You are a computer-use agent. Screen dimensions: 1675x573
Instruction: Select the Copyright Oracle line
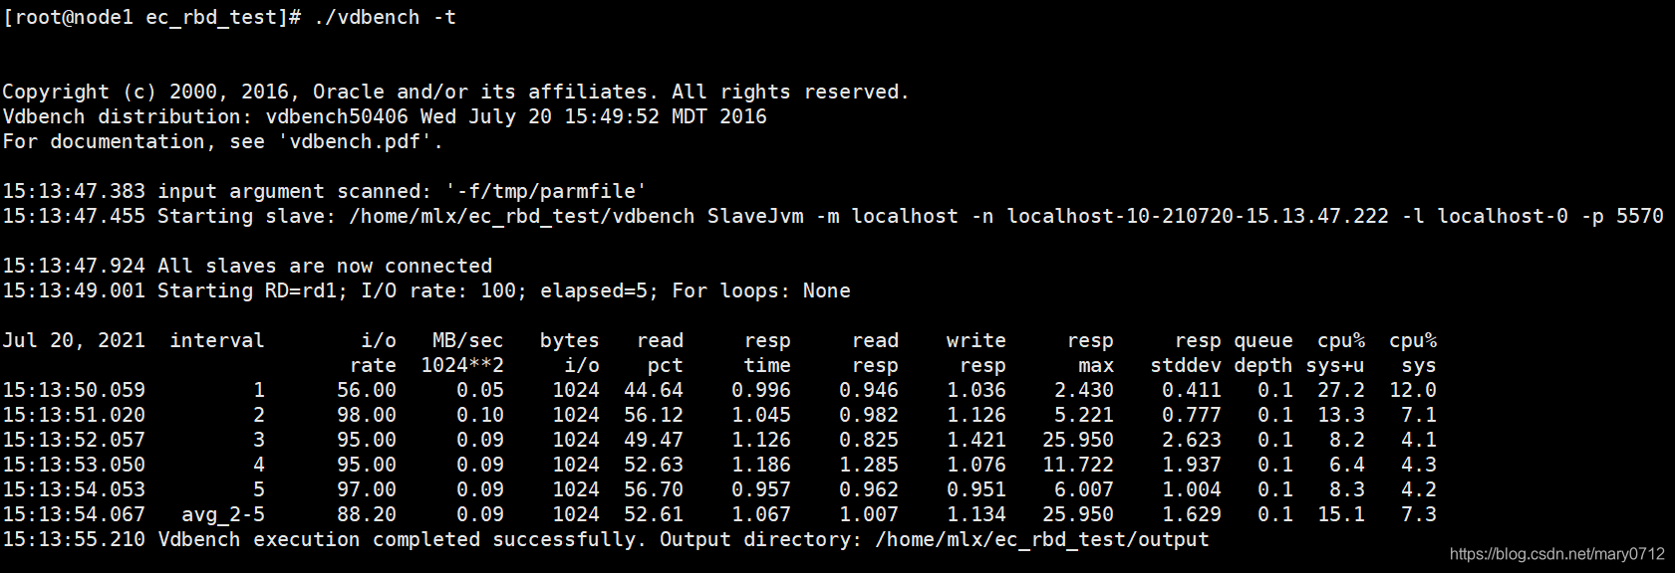click(455, 92)
